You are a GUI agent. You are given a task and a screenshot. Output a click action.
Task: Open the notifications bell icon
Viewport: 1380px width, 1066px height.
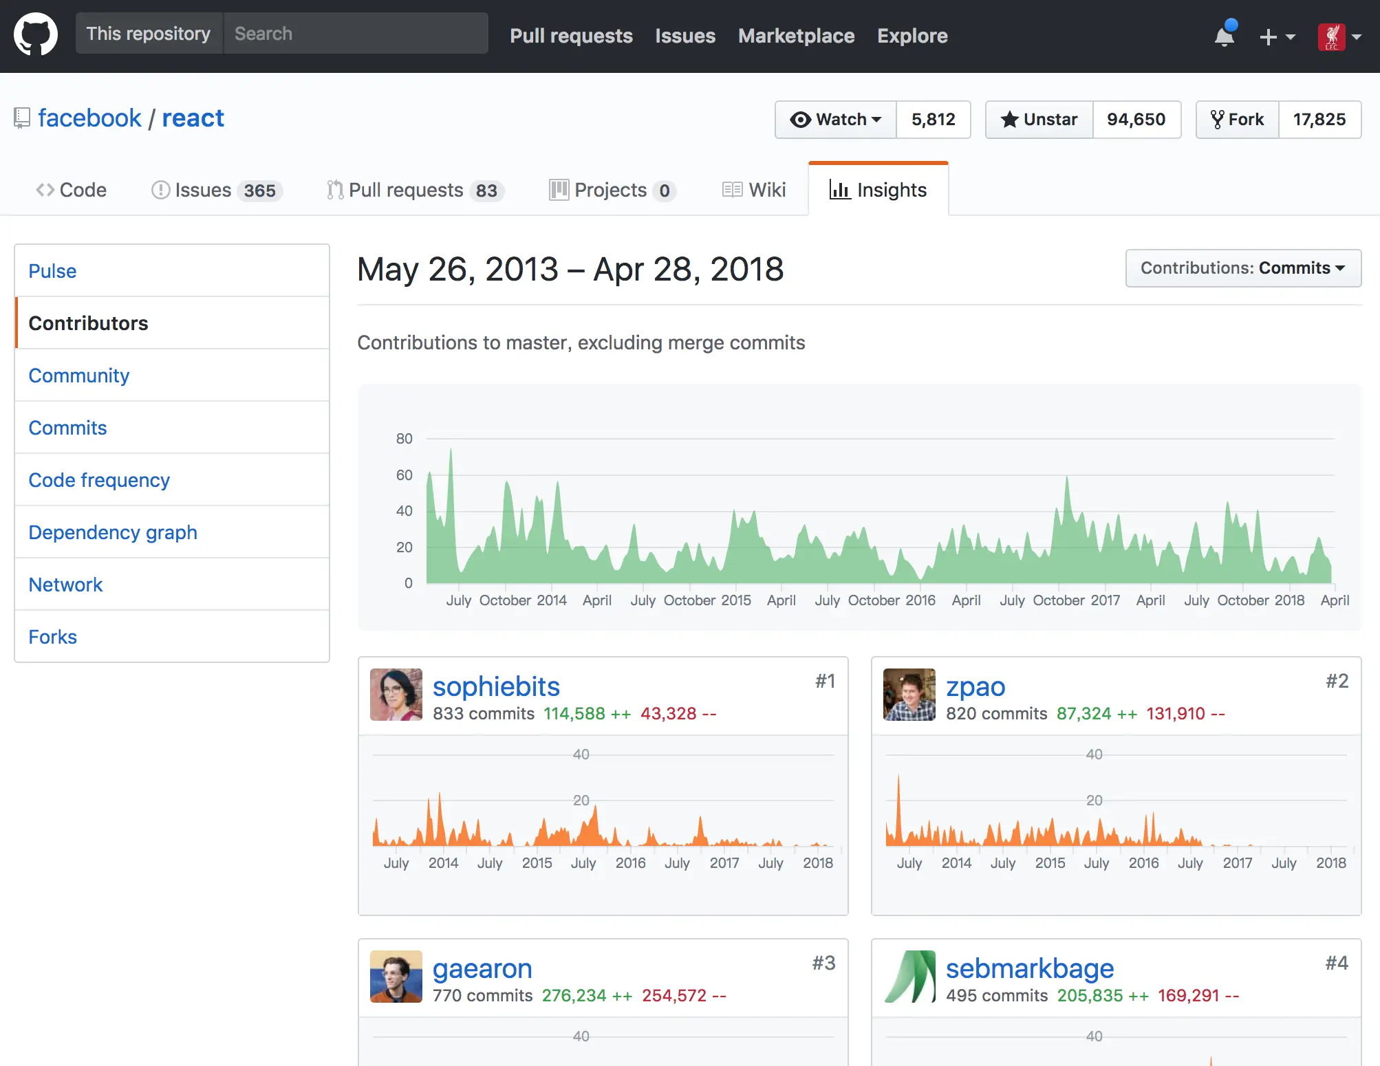coord(1225,36)
